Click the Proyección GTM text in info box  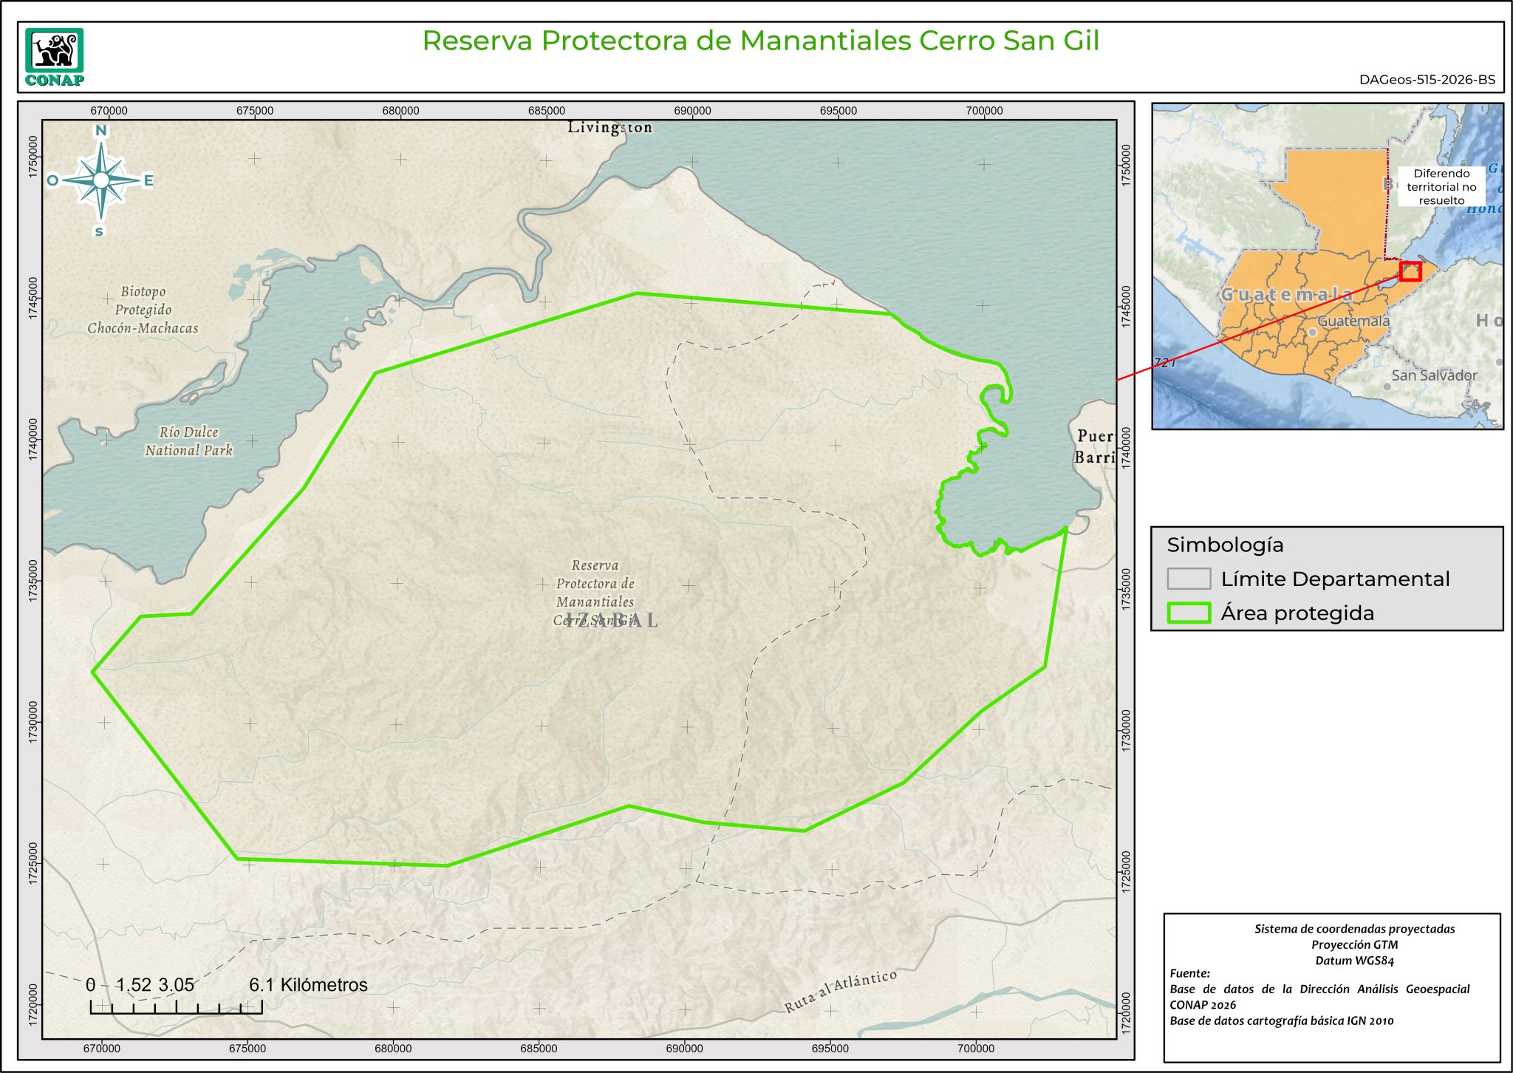pos(1354,944)
